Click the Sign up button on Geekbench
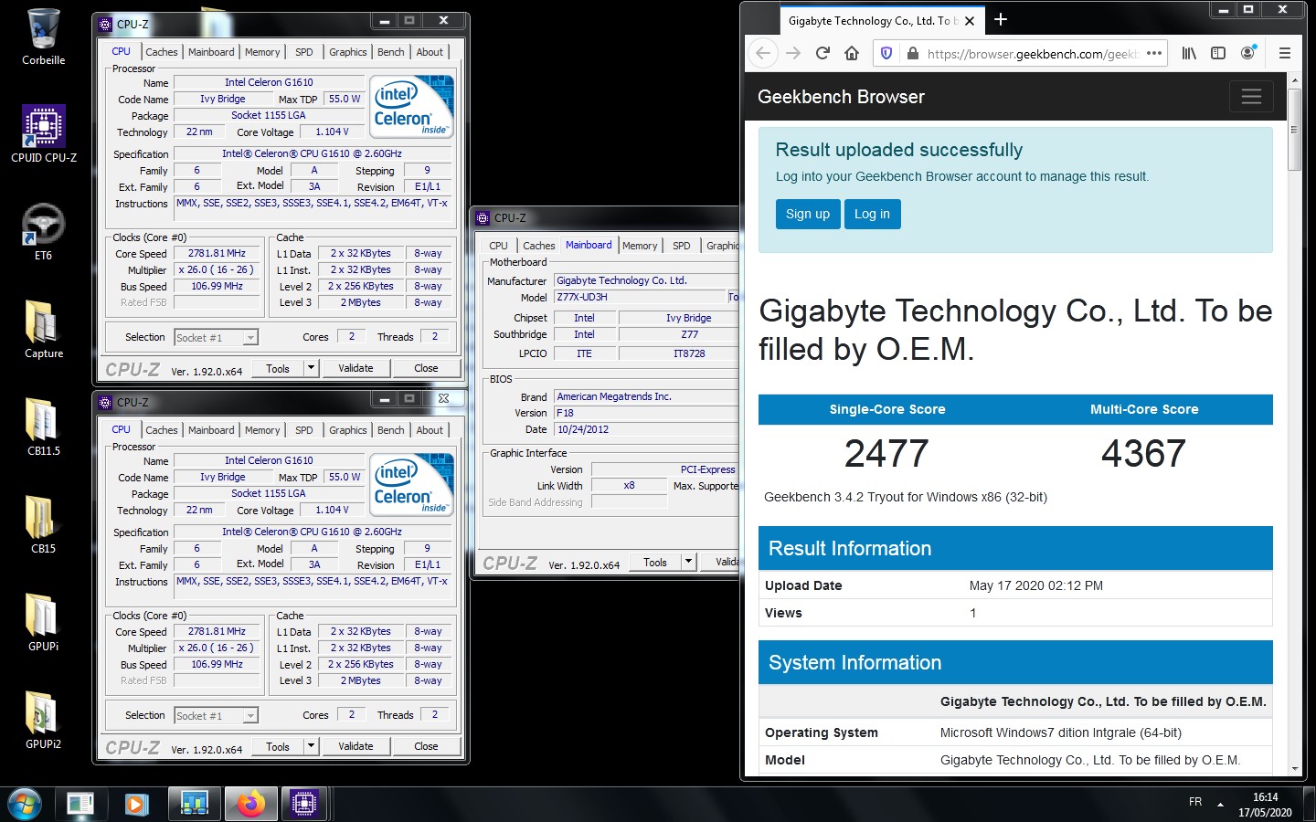The width and height of the screenshot is (1316, 822). [808, 214]
